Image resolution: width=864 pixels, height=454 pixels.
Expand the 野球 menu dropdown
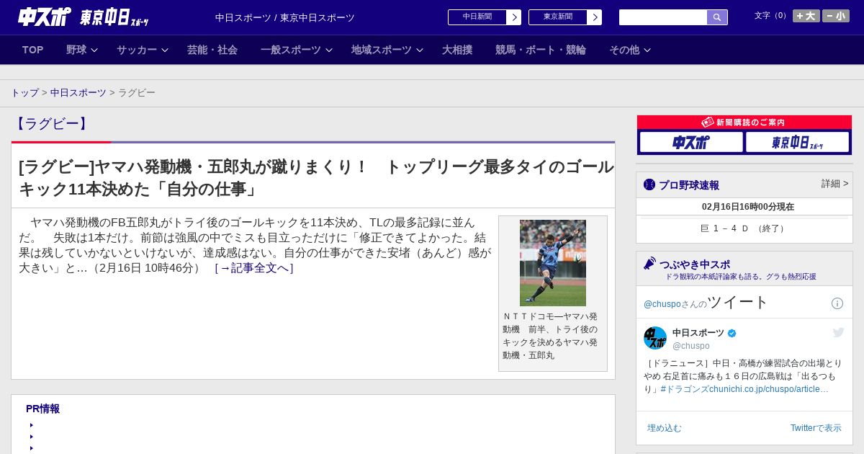[x=82, y=50]
